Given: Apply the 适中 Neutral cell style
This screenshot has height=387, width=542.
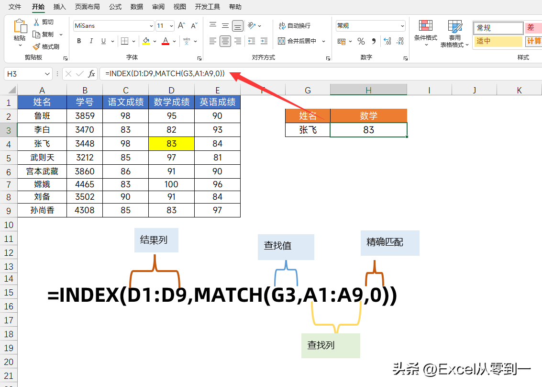Looking at the screenshot, I should click(498, 41).
